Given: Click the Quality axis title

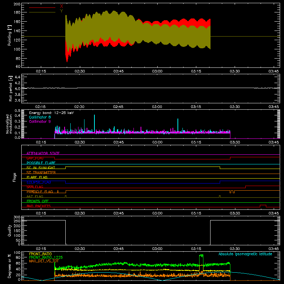Looking at the screenshot, I should pyautogui.click(x=10, y=230).
